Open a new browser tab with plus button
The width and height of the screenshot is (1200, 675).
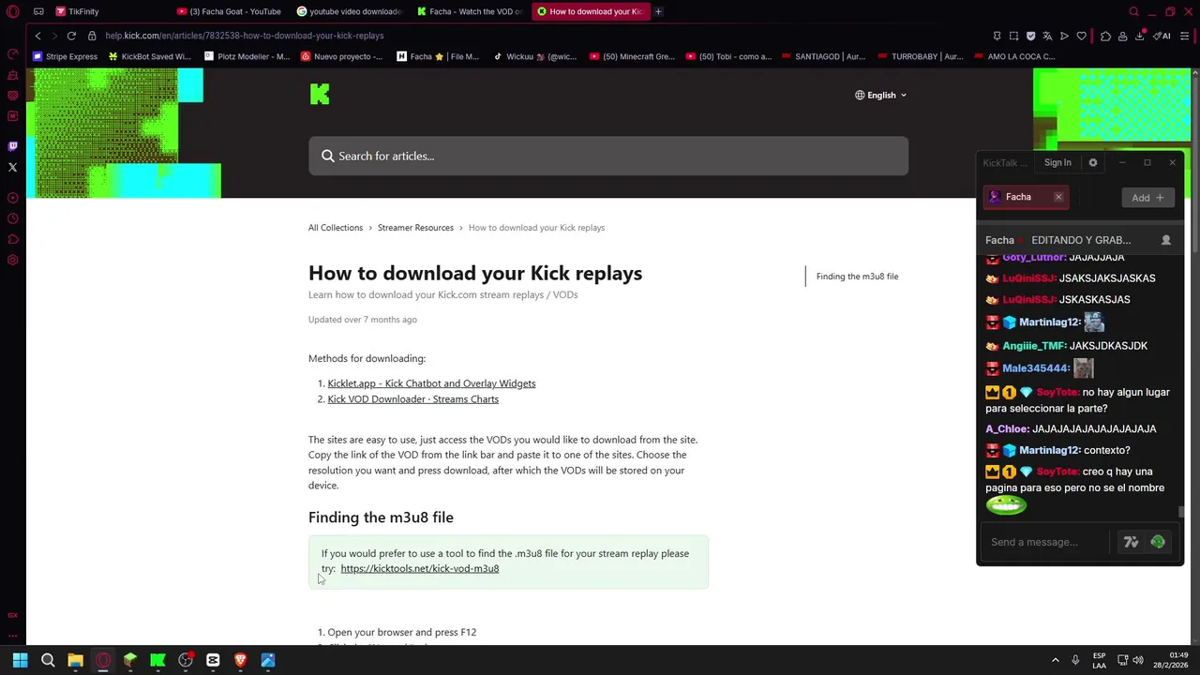pyautogui.click(x=658, y=11)
